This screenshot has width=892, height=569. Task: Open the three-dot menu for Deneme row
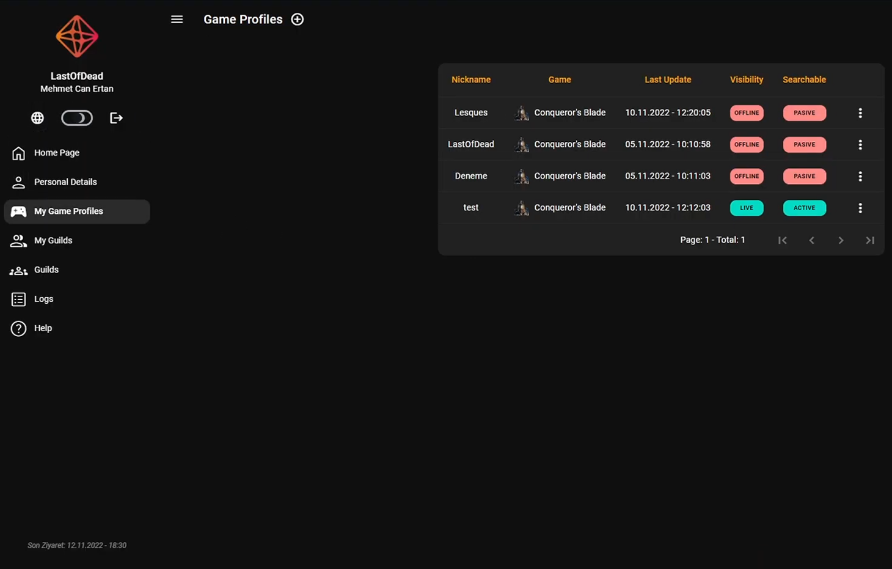[x=860, y=177]
